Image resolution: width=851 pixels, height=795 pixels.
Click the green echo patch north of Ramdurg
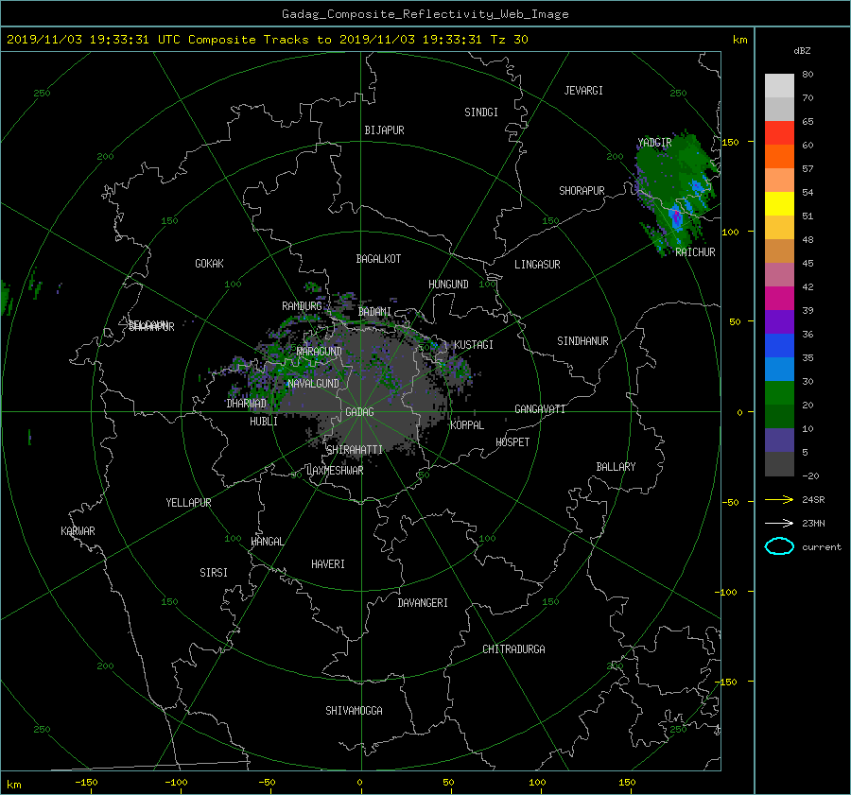point(313,287)
